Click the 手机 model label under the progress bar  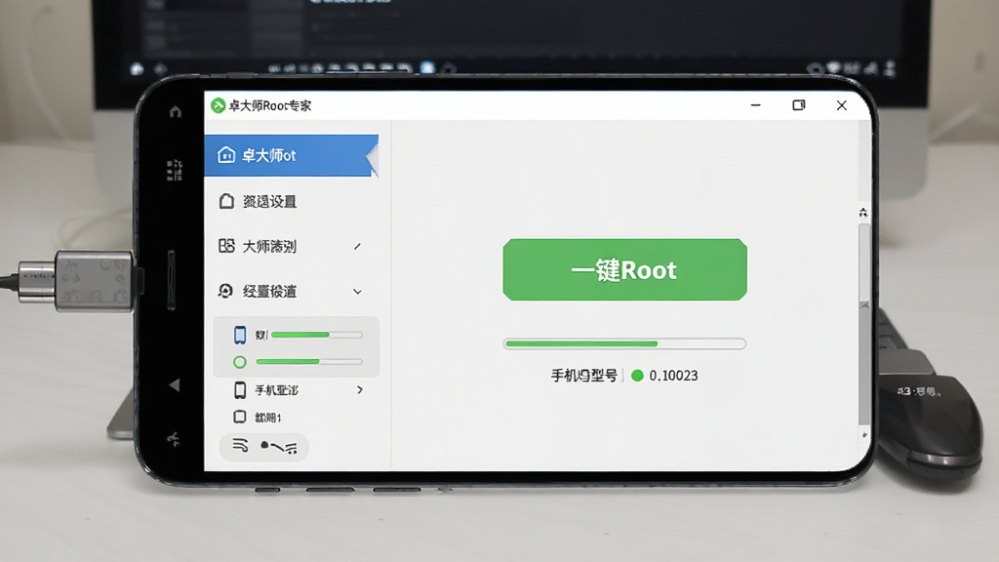click(583, 376)
